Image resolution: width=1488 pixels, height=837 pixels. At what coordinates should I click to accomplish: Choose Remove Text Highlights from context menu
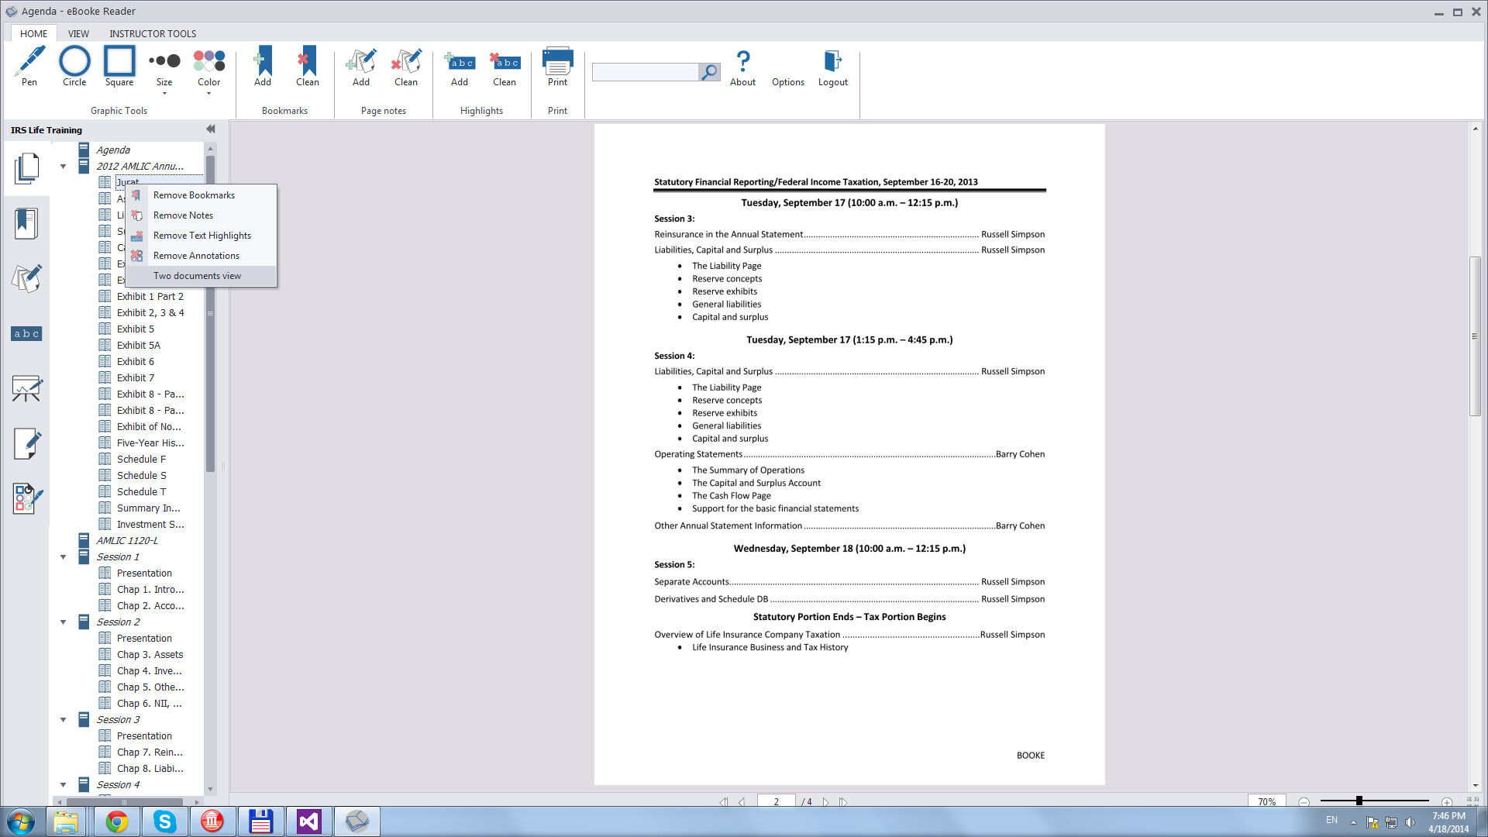click(201, 236)
